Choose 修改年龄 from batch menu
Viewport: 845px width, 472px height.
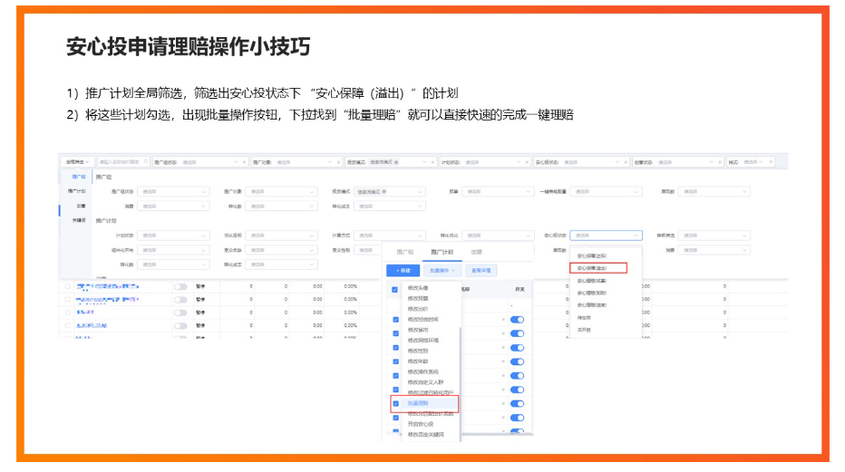pyautogui.click(x=418, y=361)
